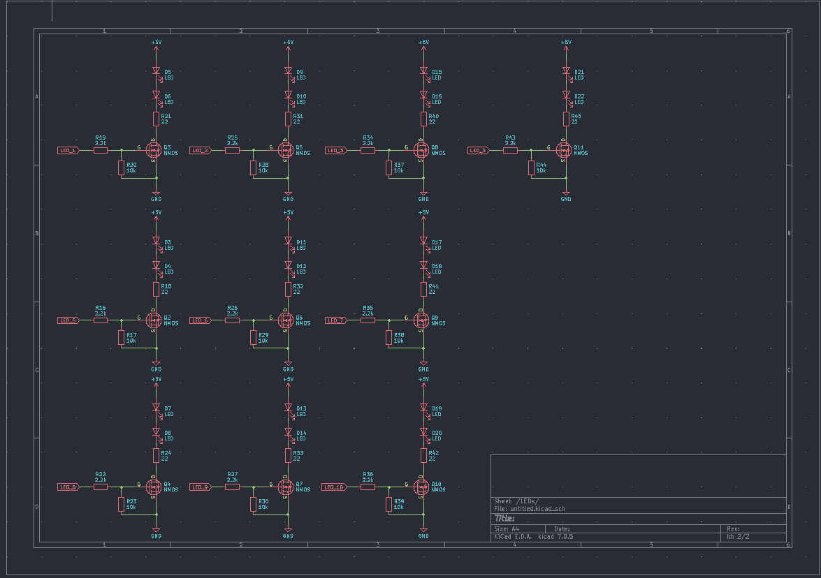This screenshot has width=821, height=578.
Task: Click the Title field in title block
Action: 504,519
